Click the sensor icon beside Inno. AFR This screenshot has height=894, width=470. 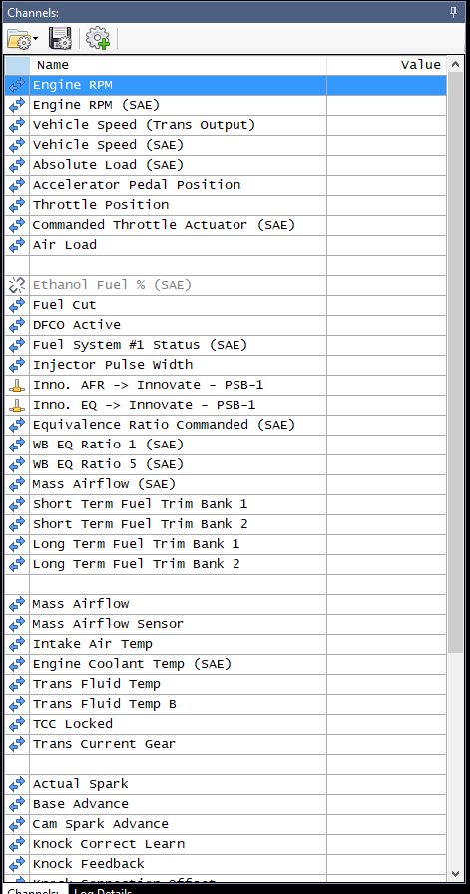click(17, 385)
